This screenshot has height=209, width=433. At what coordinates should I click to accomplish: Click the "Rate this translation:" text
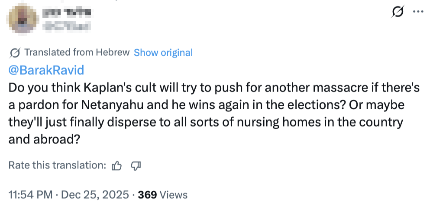pos(58,165)
